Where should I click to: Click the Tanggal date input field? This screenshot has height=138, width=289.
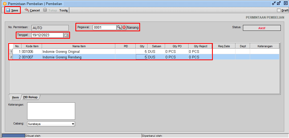point(47,35)
